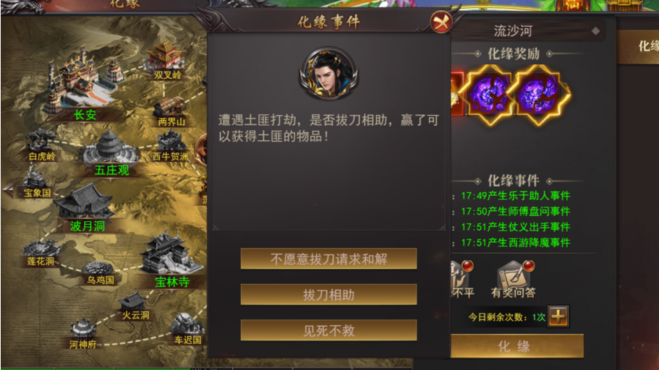Image resolution: width=659 pixels, height=370 pixels.
Task: Close the 化缘事件 dialog with the red X
Action: 441,22
